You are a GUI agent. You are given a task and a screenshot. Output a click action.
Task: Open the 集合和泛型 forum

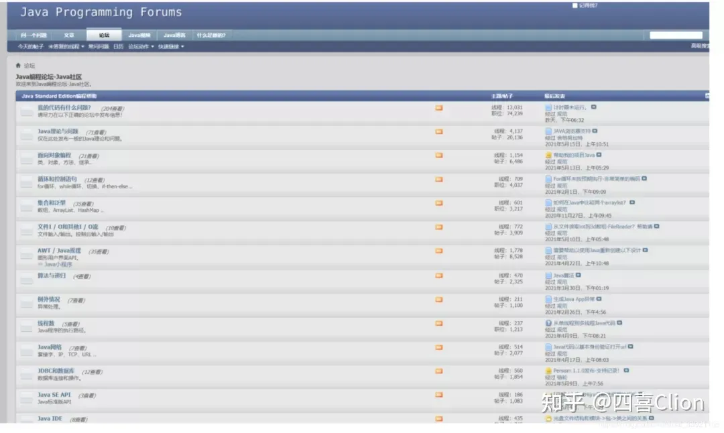click(52, 203)
